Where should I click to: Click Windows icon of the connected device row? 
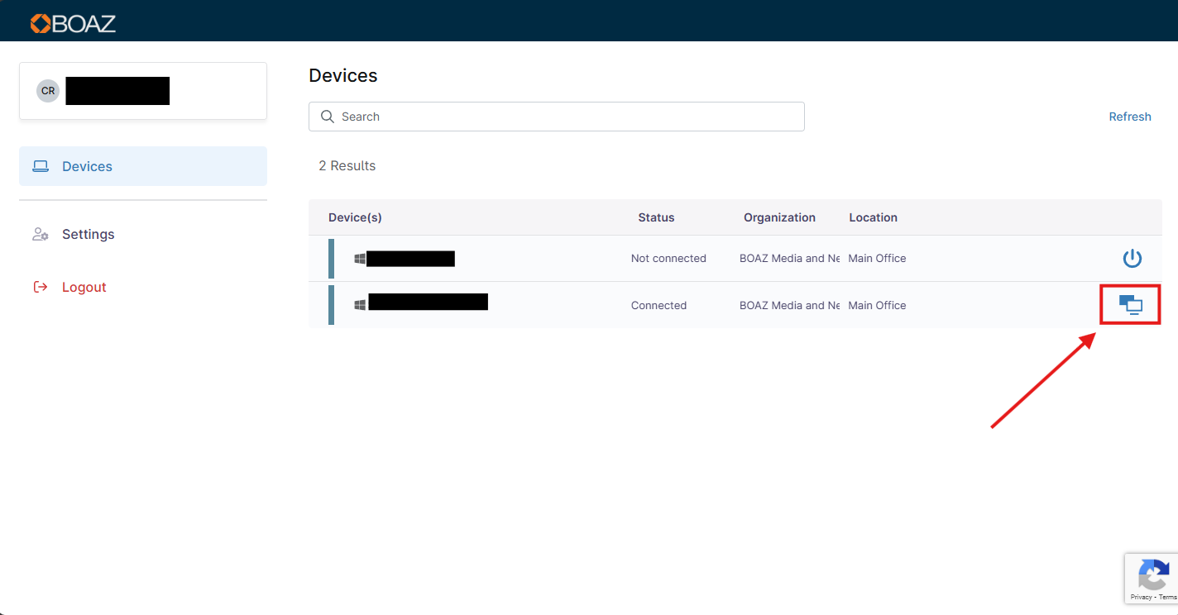click(360, 305)
